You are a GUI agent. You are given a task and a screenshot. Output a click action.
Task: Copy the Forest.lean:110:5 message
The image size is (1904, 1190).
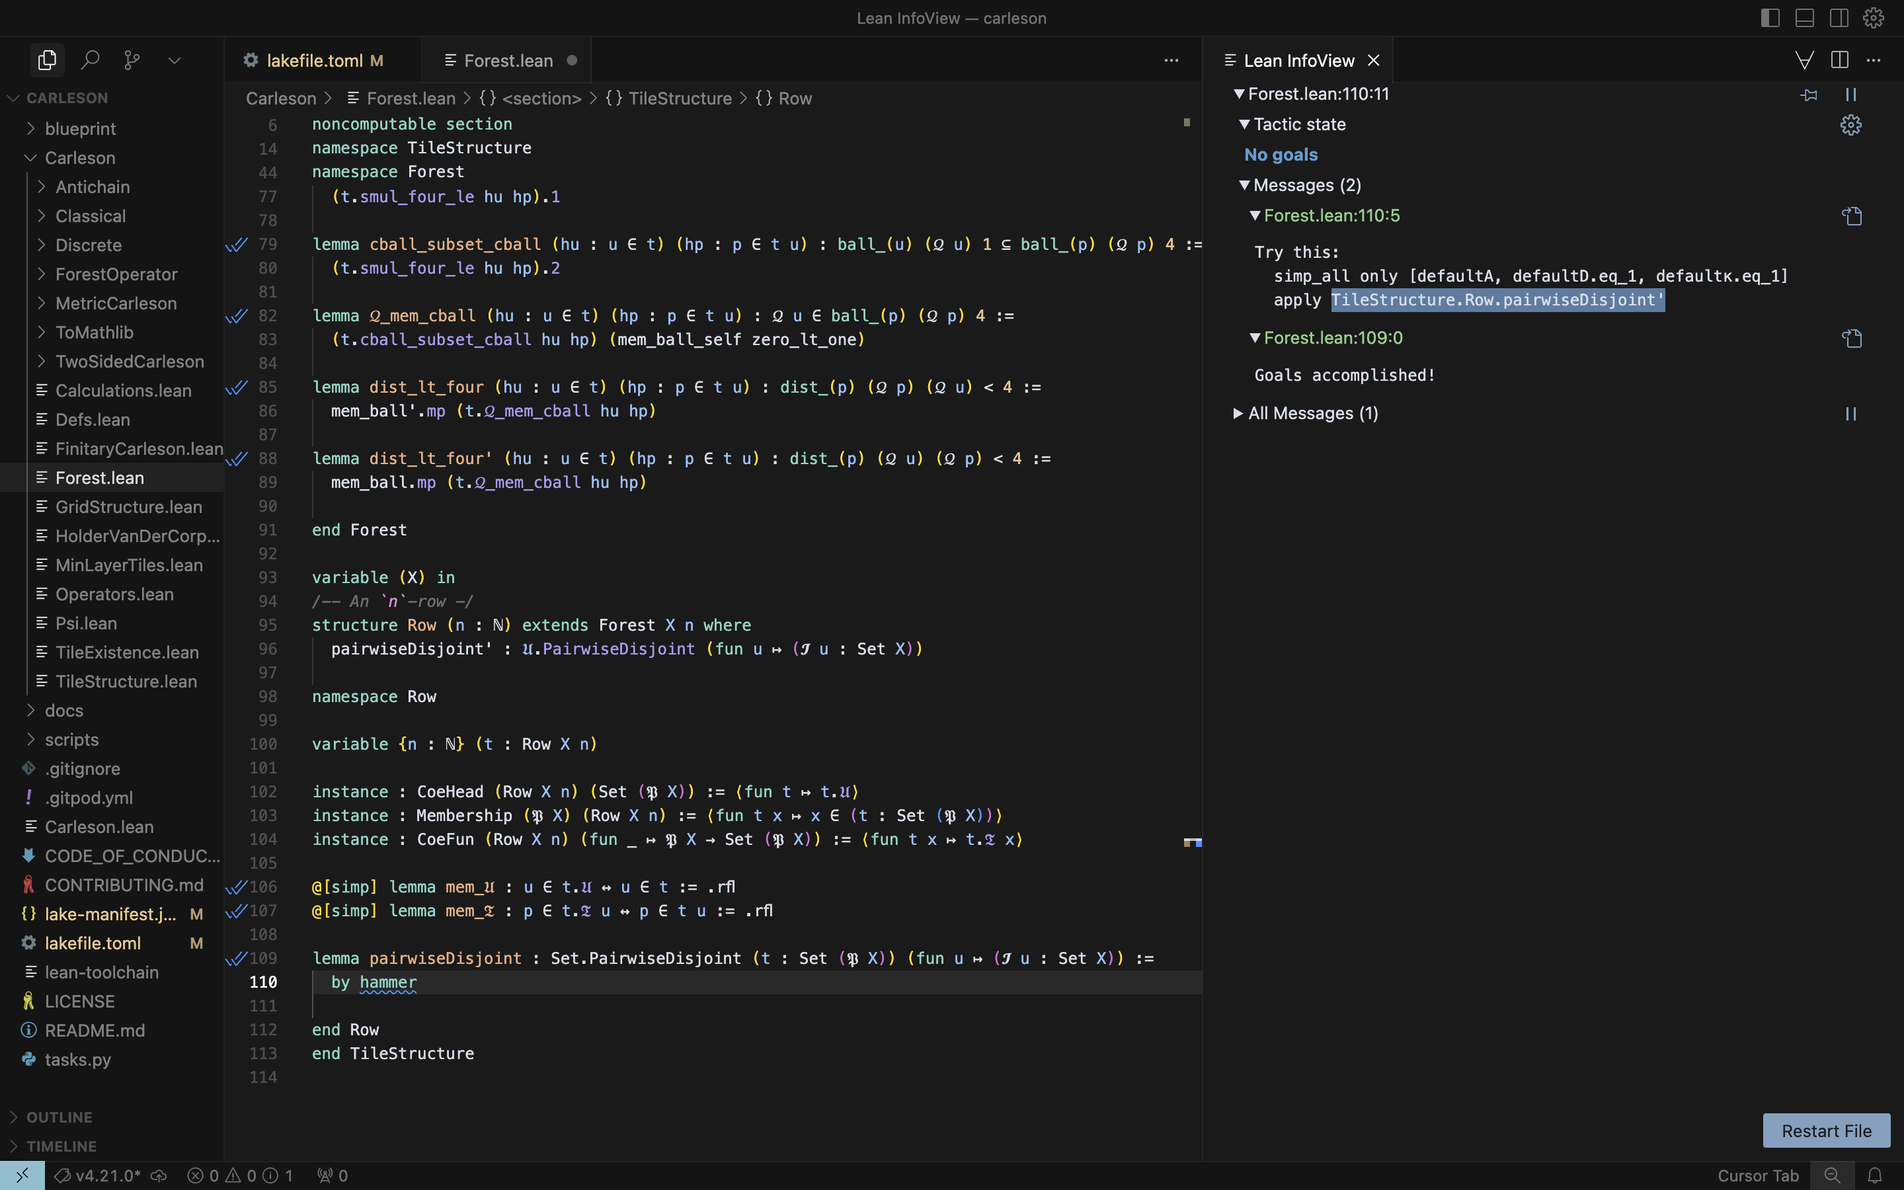click(x=1851, y=216)
